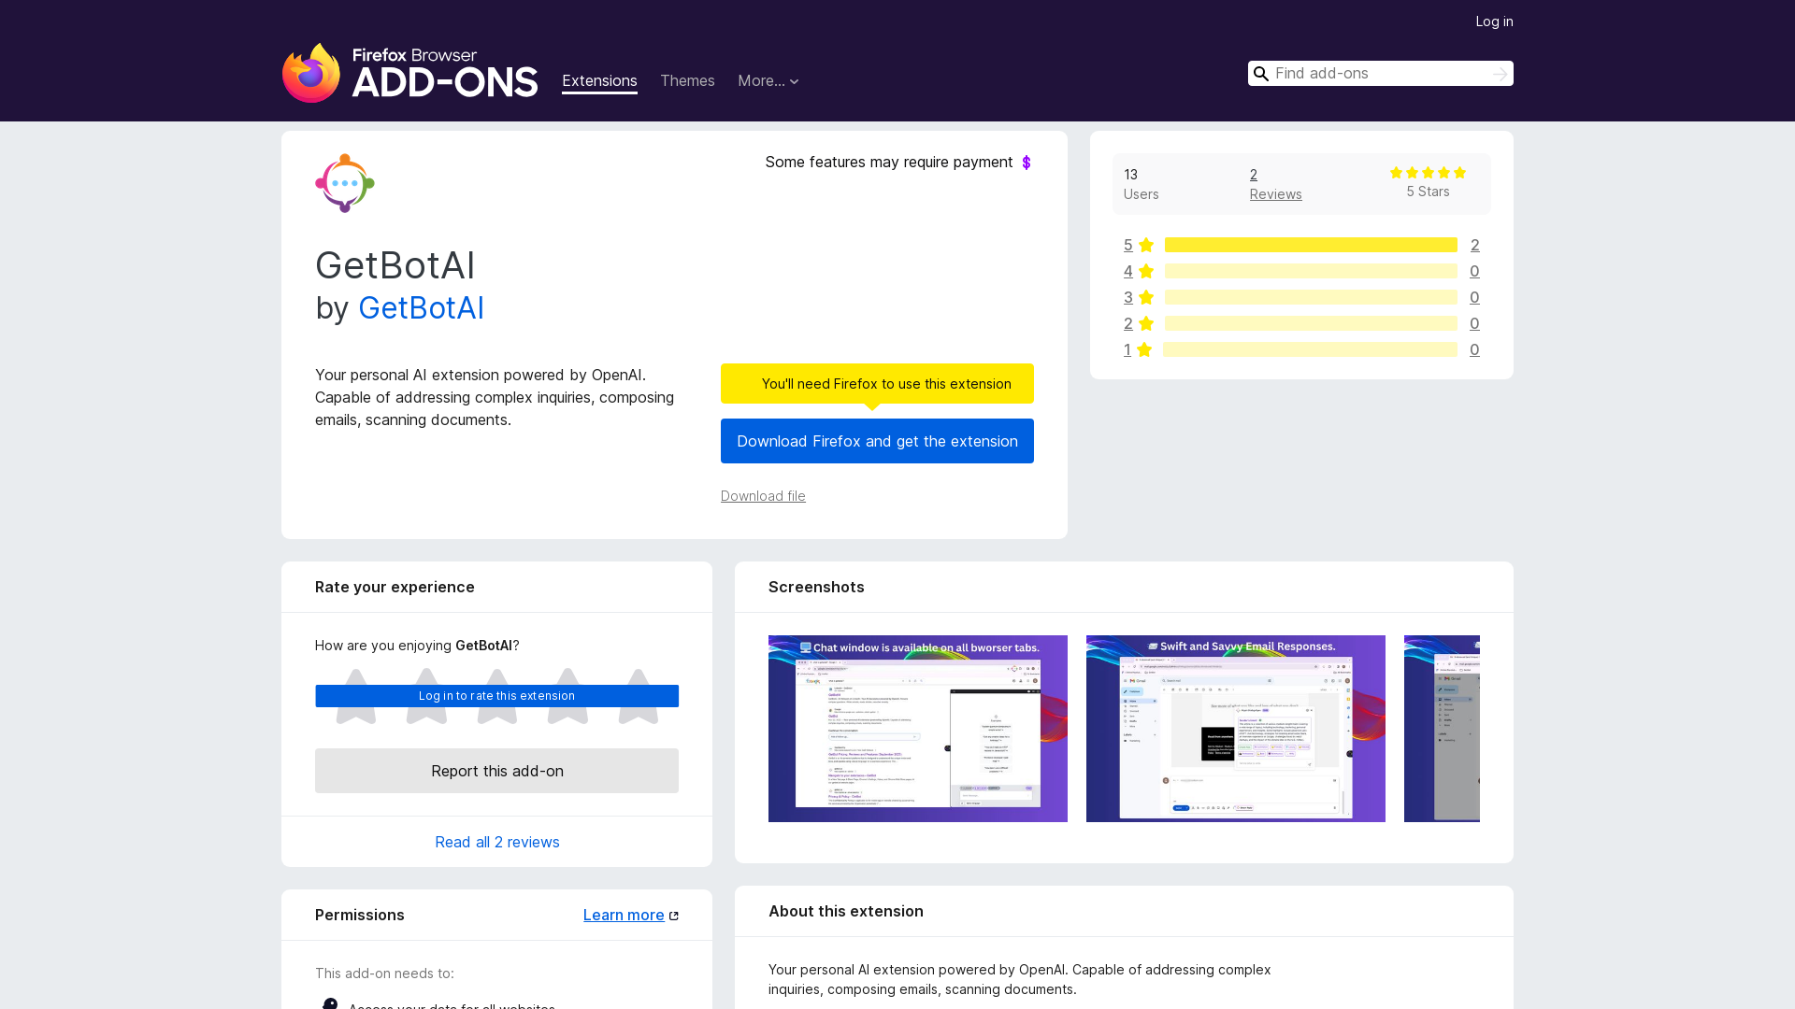Click the Download file link
The image size is (1795, 1009).
[763, 496]
